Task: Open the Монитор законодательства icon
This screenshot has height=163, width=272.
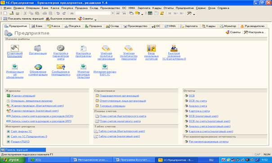Action: coord(83,67)
